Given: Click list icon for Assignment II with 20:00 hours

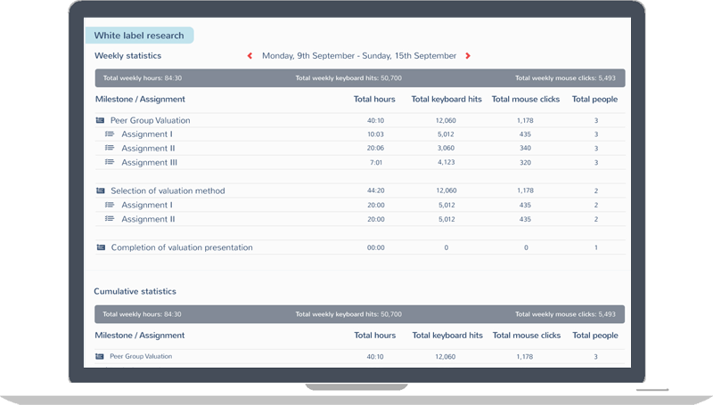Looking at the screenshot, I should point(110,219).
